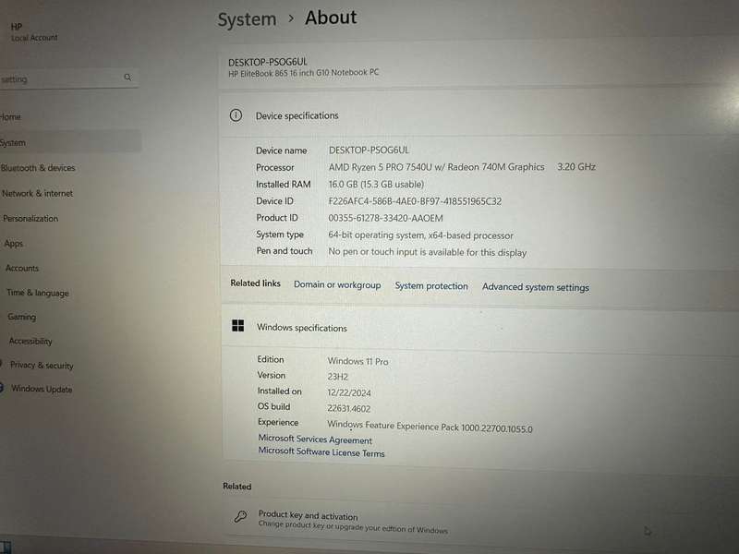This screenshot has width=739, height=554.
Task: Open Microsoft Software License Terms link
Action: [321, 452]
